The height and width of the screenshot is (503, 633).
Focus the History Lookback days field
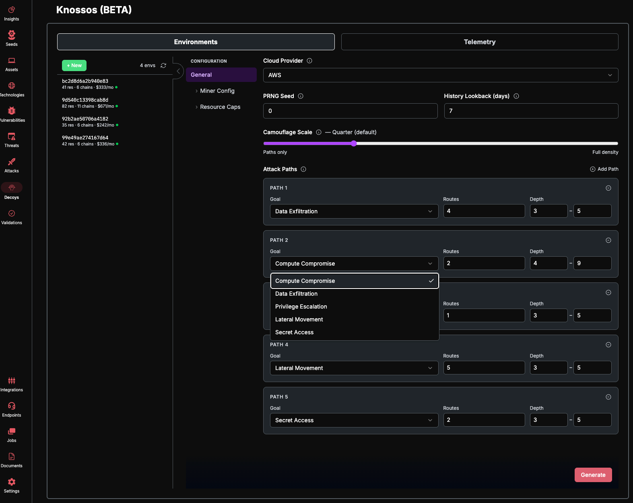531,111
